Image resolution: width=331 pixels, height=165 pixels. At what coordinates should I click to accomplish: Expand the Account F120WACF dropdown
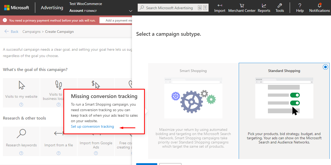coord(131,11)
